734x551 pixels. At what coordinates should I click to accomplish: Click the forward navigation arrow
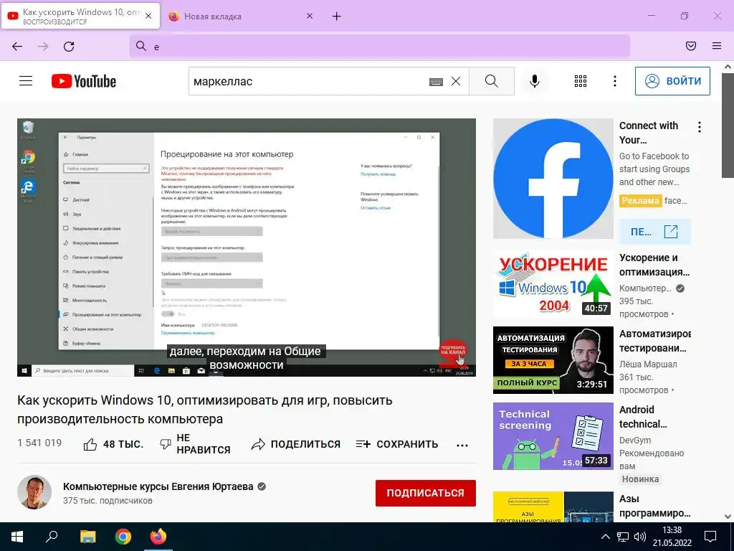tap(43, 47)
